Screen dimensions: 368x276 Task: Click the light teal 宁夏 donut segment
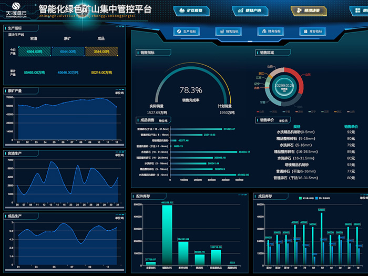coord(272,98)
